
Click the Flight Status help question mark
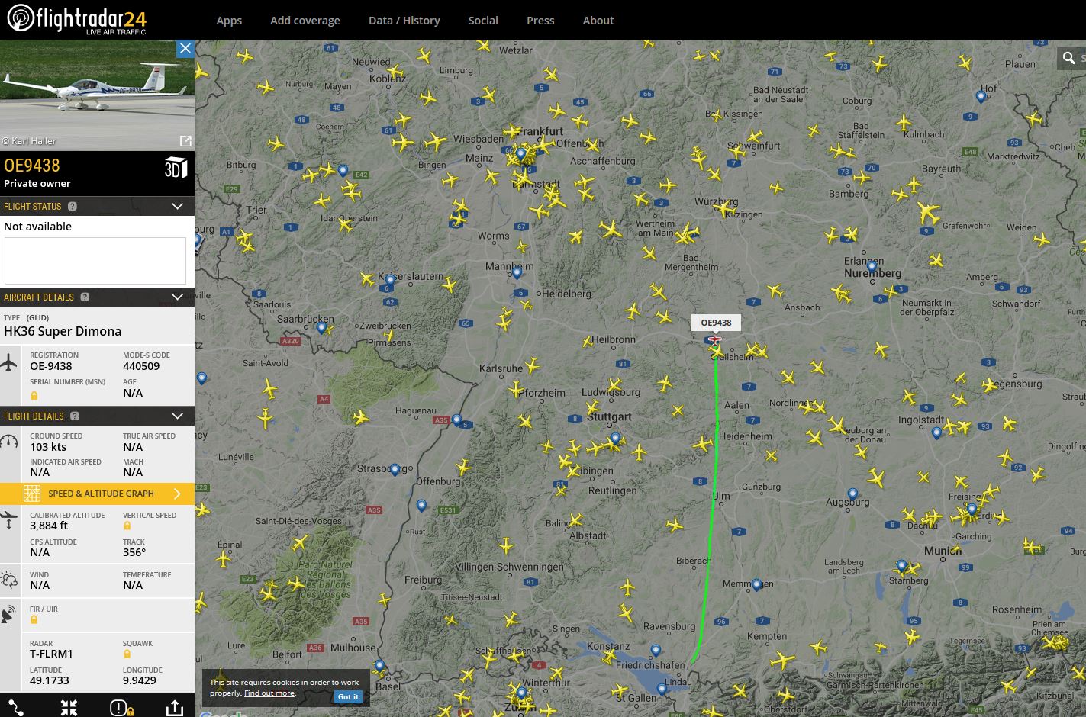coord(73,207)
